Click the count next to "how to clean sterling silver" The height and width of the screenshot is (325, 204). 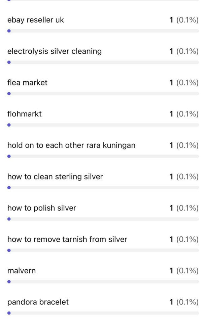click(x=184, y=177)
